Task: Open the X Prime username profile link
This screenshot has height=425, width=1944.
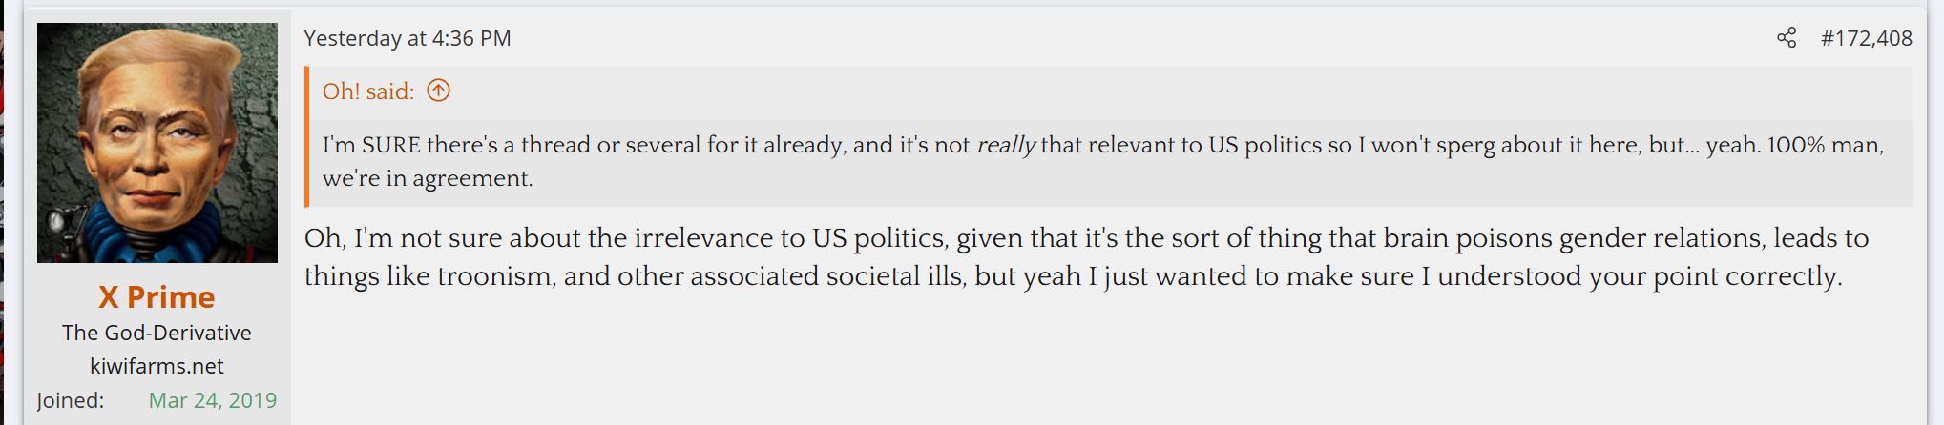Action: (157, 297)
